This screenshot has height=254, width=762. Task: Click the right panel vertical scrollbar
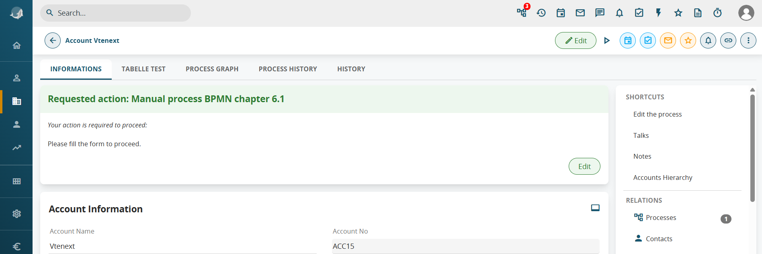pos(752,148)
